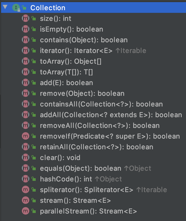Image resolution: width=186 pixels, height=221 pixels.
Task: Click the public lock icon beside clear()
Action: 34,158
